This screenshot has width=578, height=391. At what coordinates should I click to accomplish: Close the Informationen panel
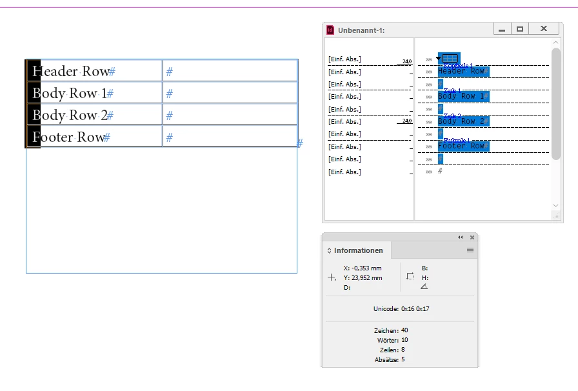tap(472, 237)
